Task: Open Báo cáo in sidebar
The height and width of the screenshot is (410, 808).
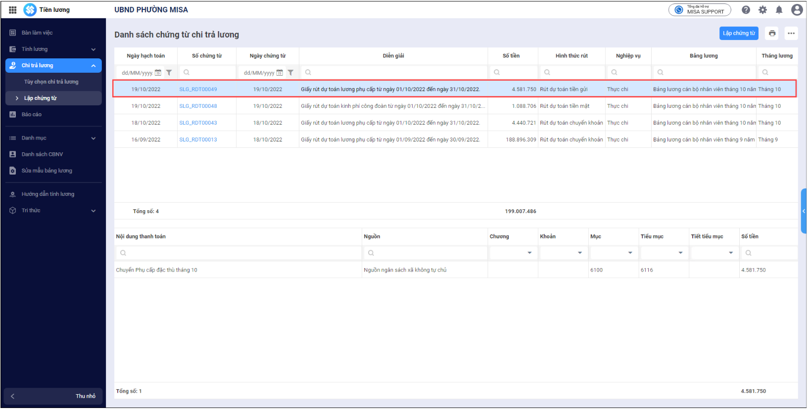Action: coord(53,114)
